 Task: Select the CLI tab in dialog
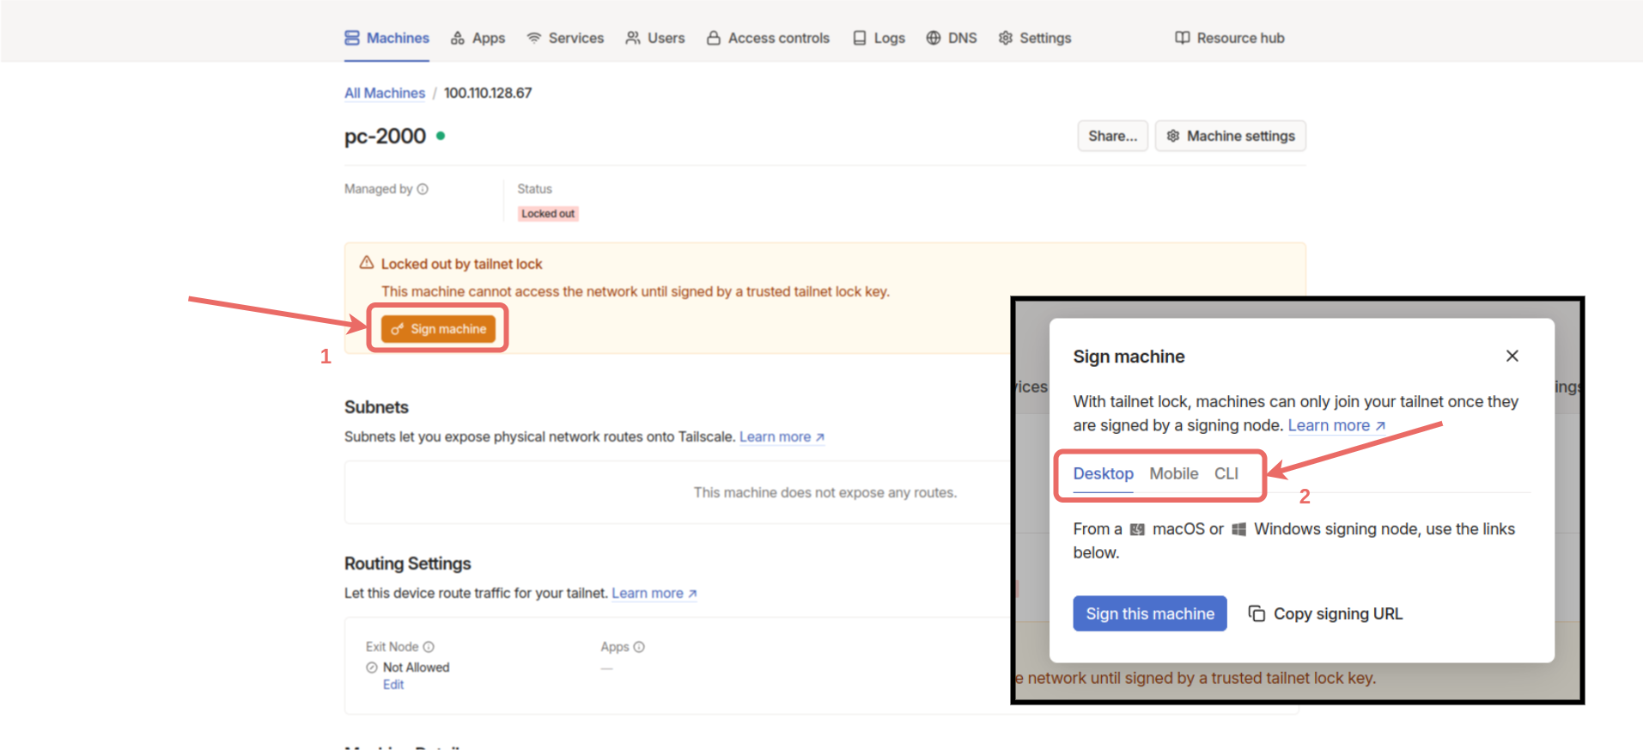1226,474
